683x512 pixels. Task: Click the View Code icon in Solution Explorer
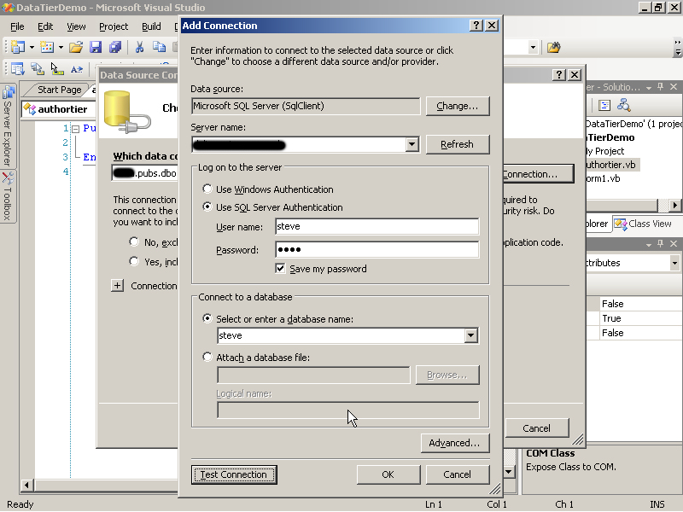pyautogui.click(x=604, y=105)
